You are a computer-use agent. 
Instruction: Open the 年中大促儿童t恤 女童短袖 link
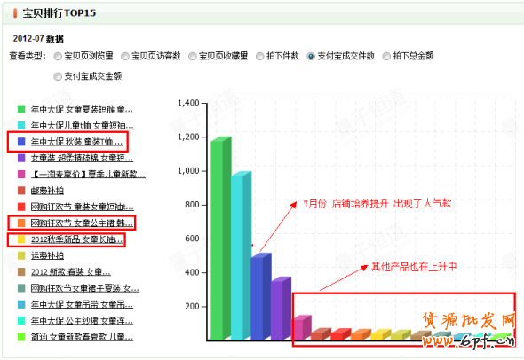click(83, 125)
